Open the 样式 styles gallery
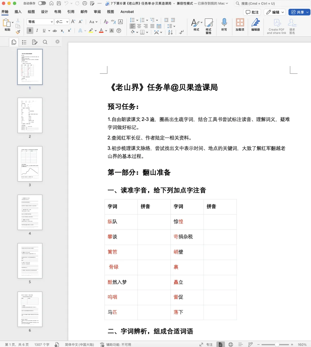Screen dimensions: 311x347 pyautogui.click(x=196, y=25)
